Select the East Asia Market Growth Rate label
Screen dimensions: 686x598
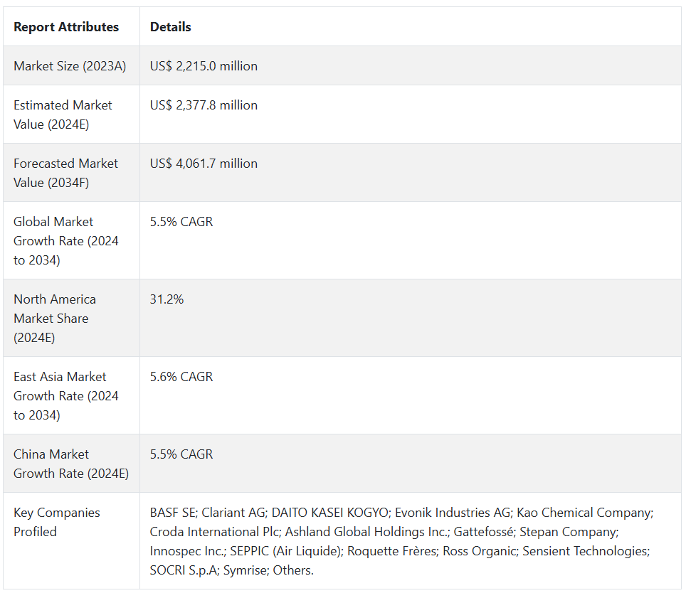pyautogui.click(x=65, y=396)
